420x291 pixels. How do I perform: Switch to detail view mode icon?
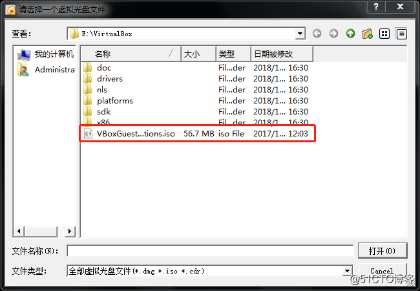tap(401, 34)
